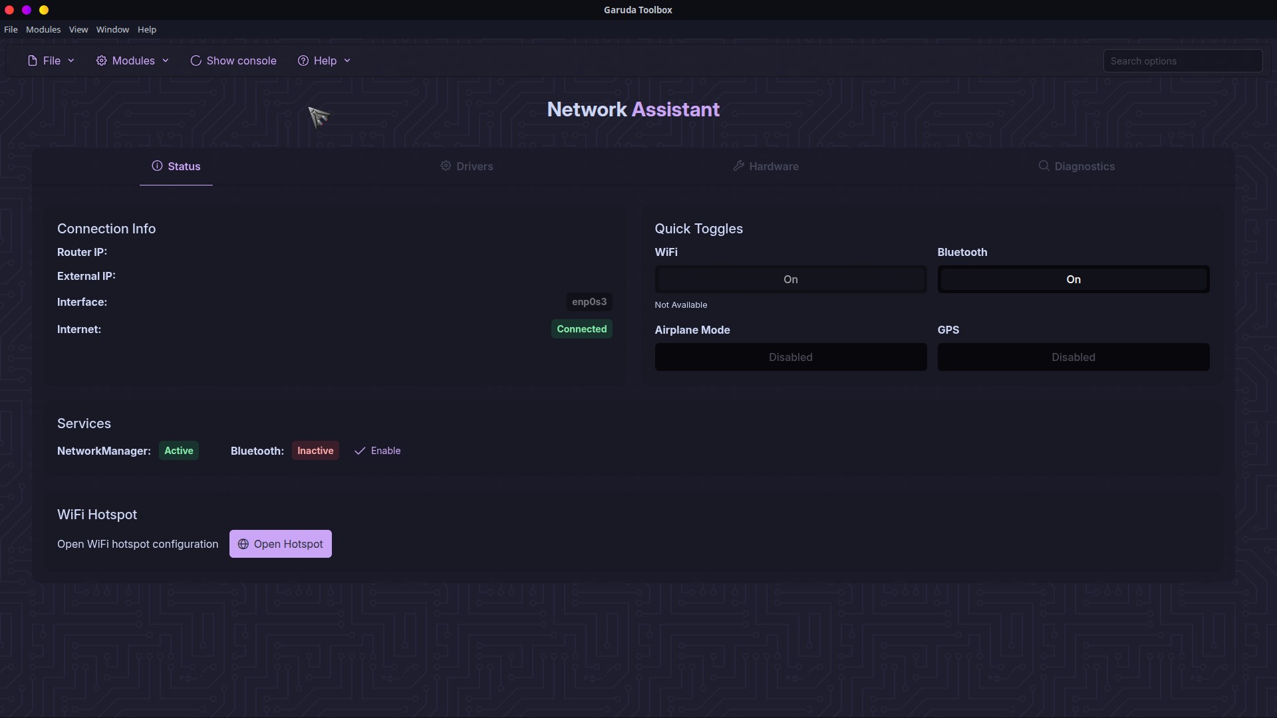Click the Router IP label
The image size is (1277, 718).
coord(82,252)
